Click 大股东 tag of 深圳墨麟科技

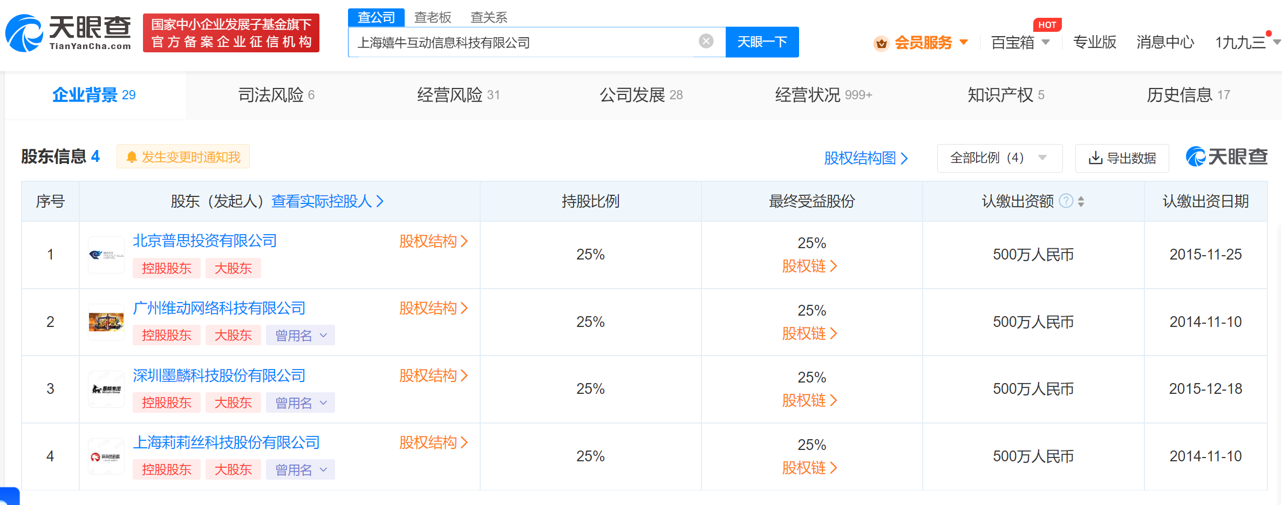(x=233, y=402)
